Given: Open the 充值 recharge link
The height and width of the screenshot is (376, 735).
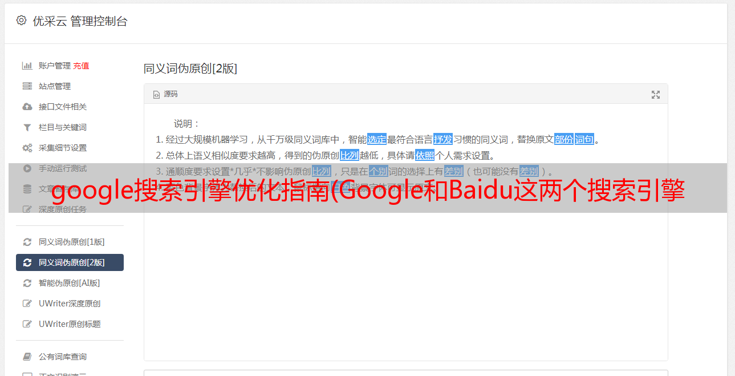Looking at the screenshot, I should pyautogui.click(x=81, y=66).
